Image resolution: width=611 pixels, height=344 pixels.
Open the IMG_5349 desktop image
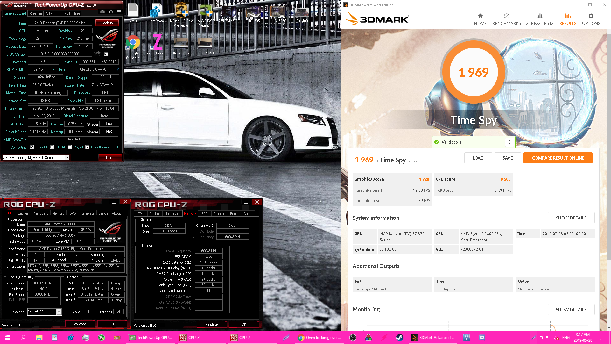(x=181, y=46)
